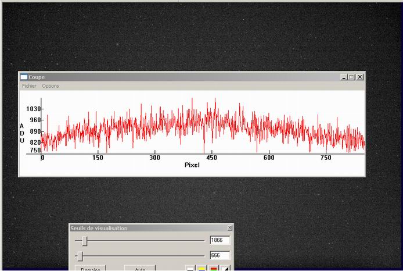Click the upper threshold slider handle

85,241
